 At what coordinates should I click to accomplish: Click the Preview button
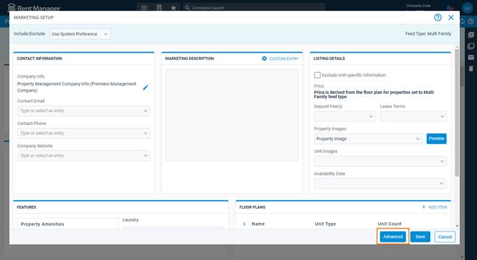436,138
